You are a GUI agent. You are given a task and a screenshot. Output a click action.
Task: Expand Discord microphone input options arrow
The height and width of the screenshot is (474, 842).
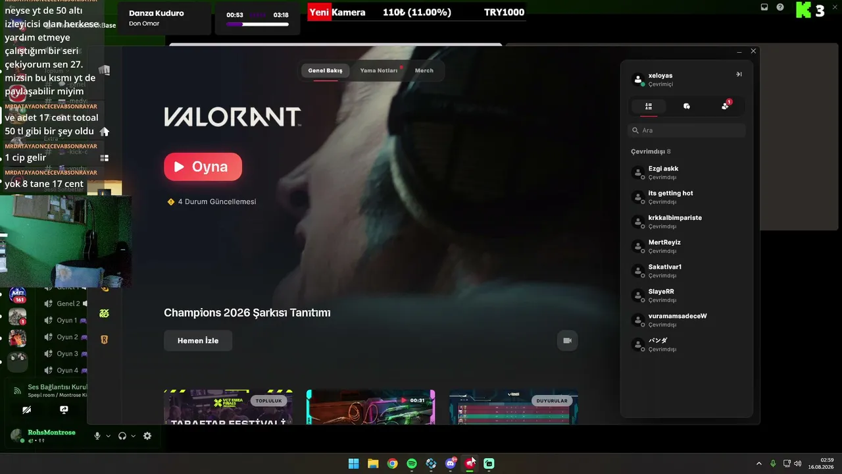pyautogui.click(x=109, y=436)
